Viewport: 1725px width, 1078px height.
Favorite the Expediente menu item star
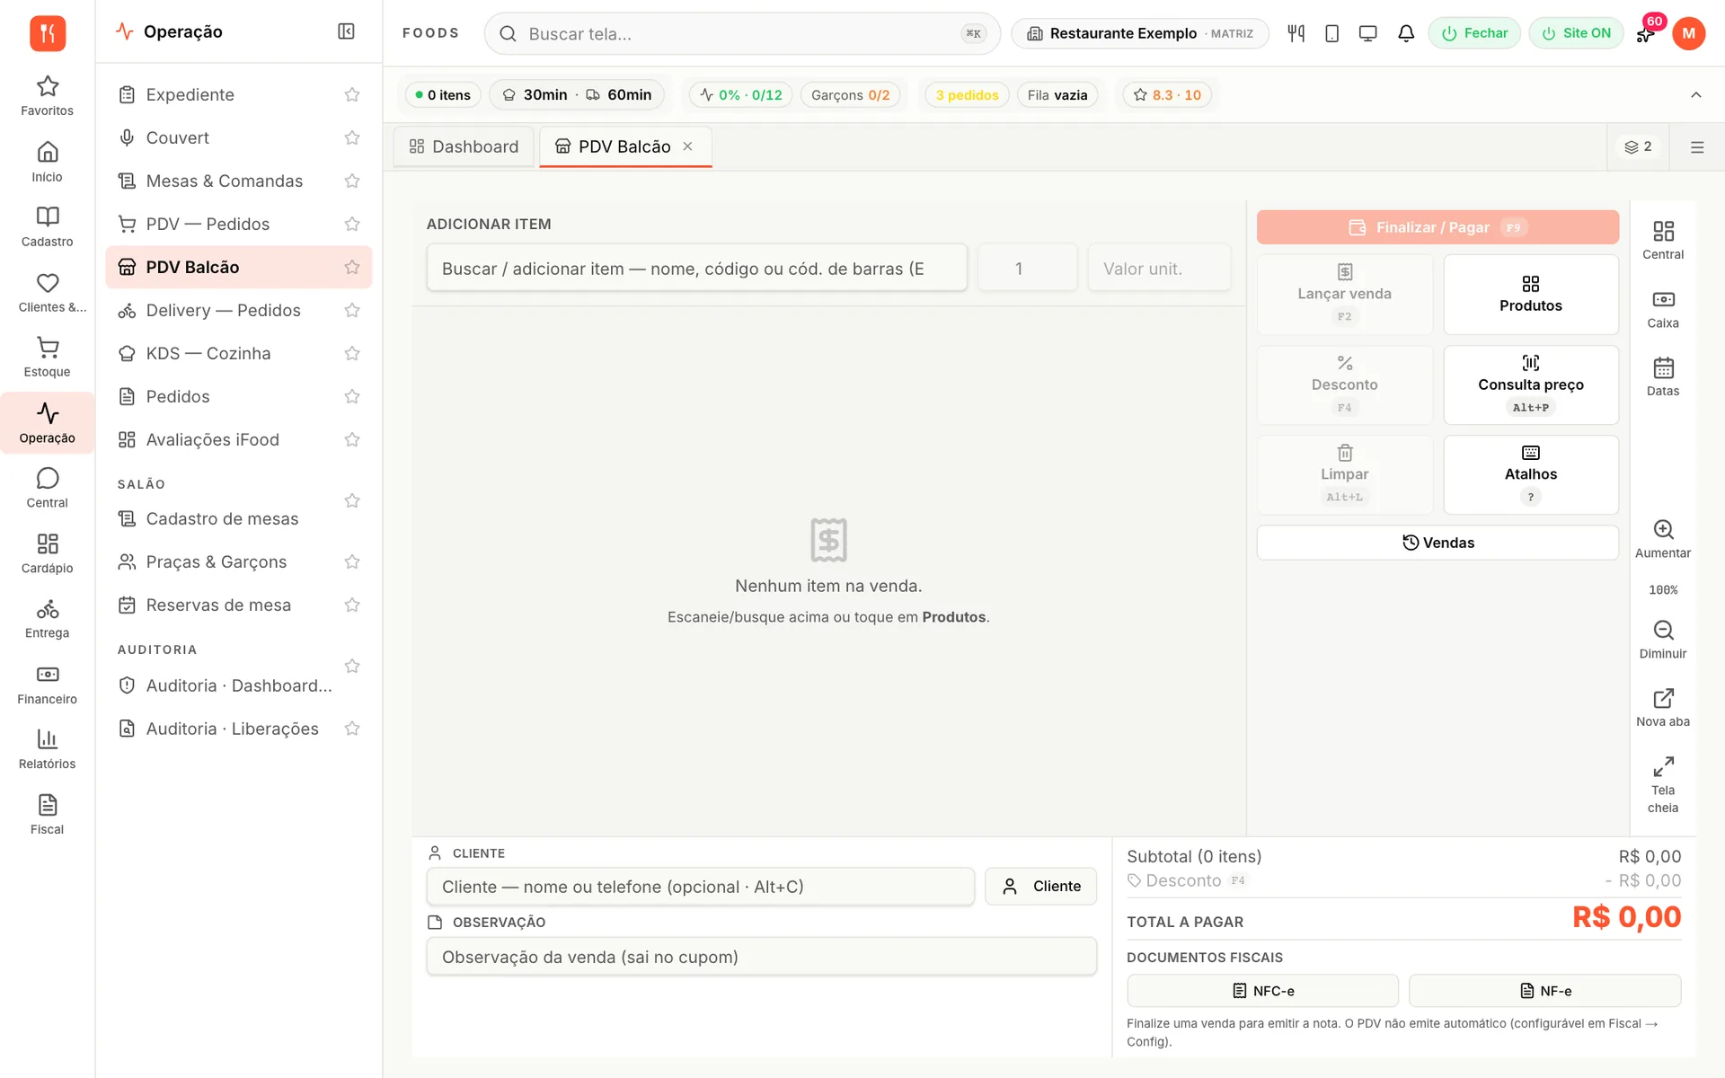[x=352, y=94]
